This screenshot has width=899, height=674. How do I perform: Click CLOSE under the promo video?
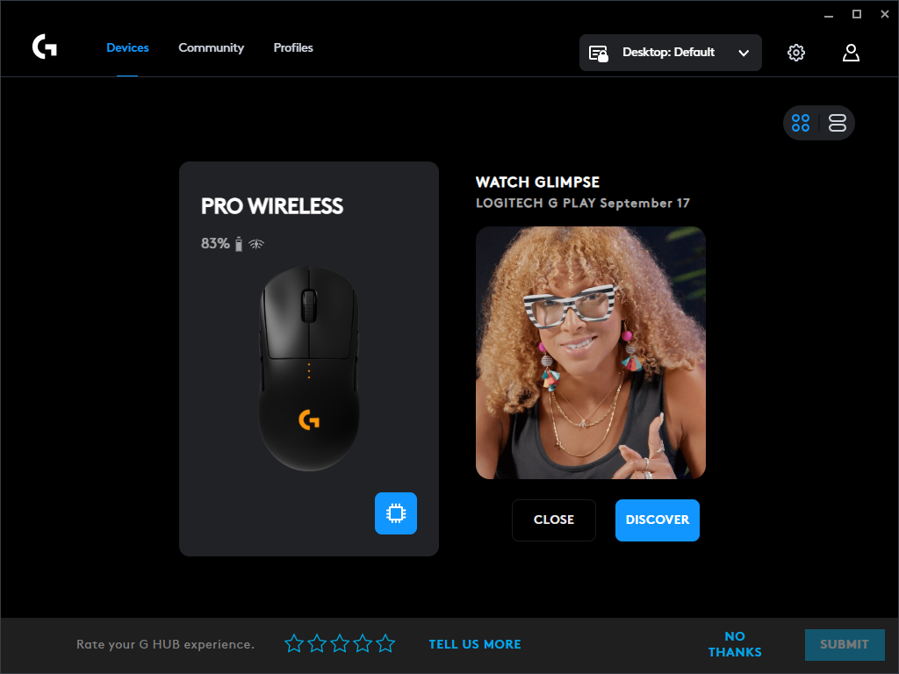pyautogui.click(x=554, y=520)
